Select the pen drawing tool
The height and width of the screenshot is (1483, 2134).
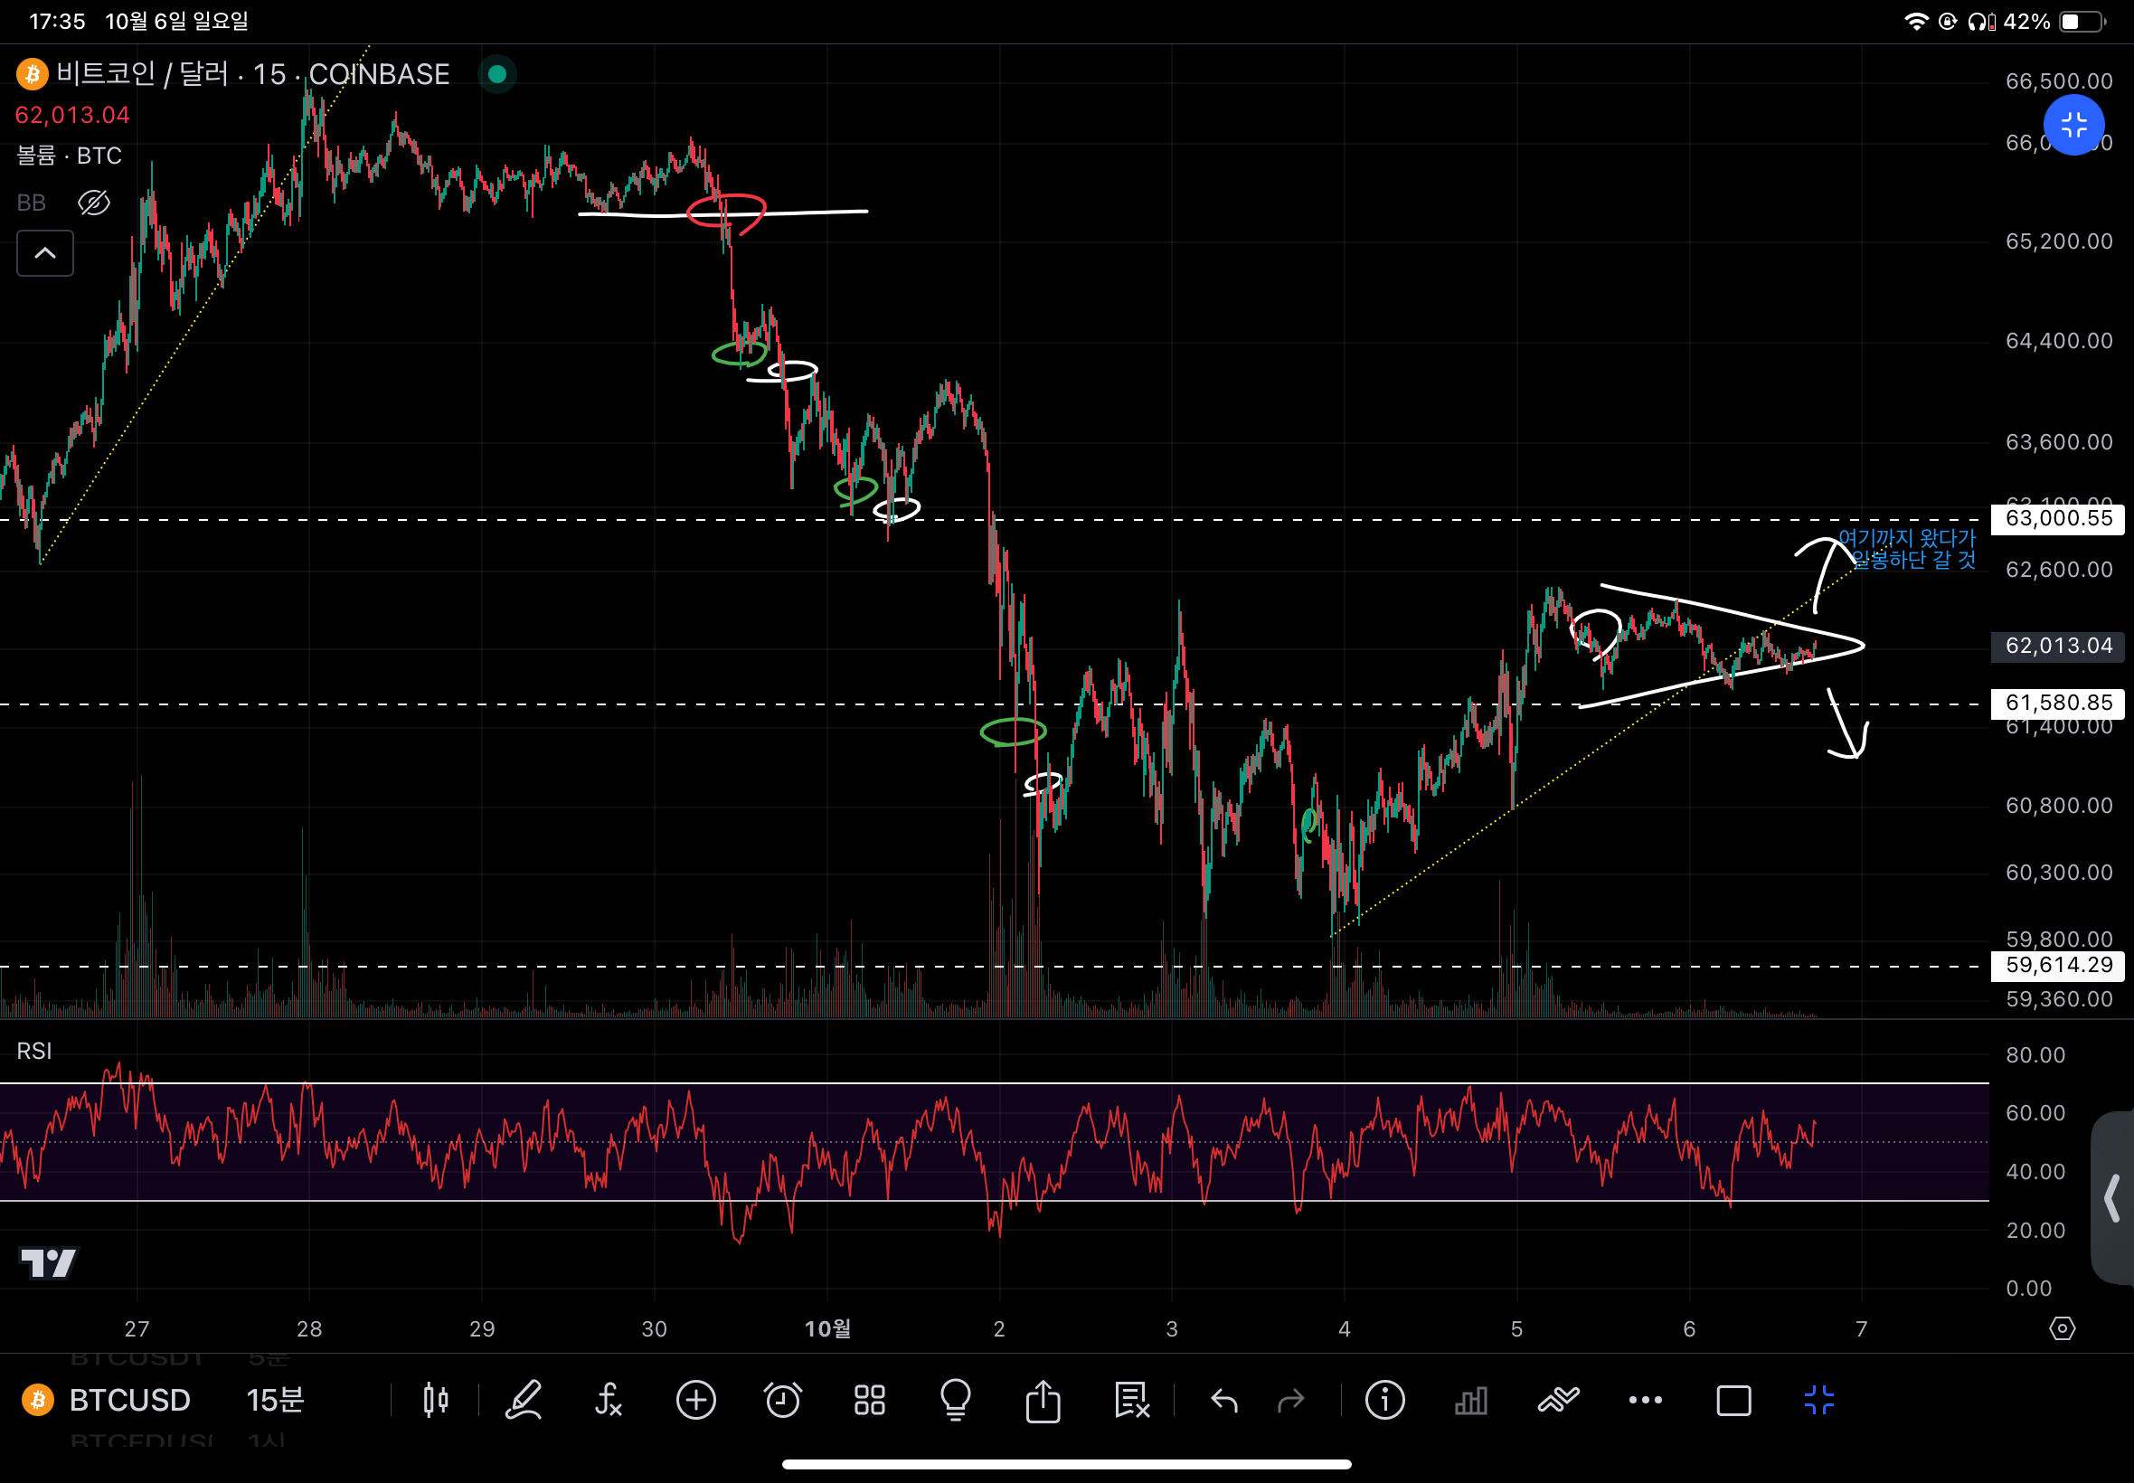click(523, 1400)
